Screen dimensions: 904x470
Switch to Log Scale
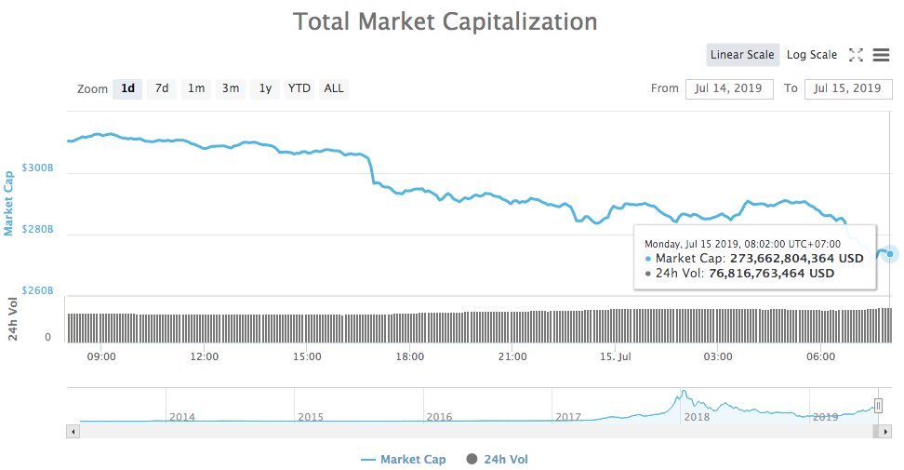[x=812, y=55]
